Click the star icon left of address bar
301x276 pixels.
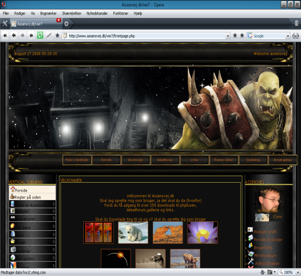tap(57, 35)
